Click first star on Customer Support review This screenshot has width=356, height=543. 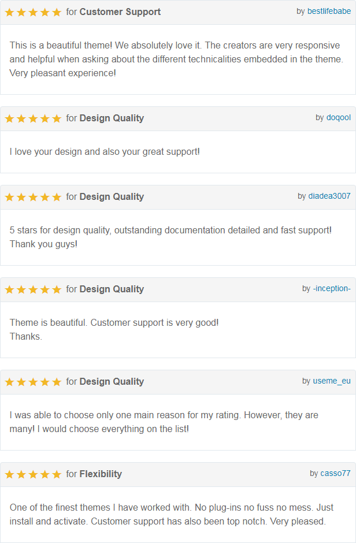(x=9, y=13)
